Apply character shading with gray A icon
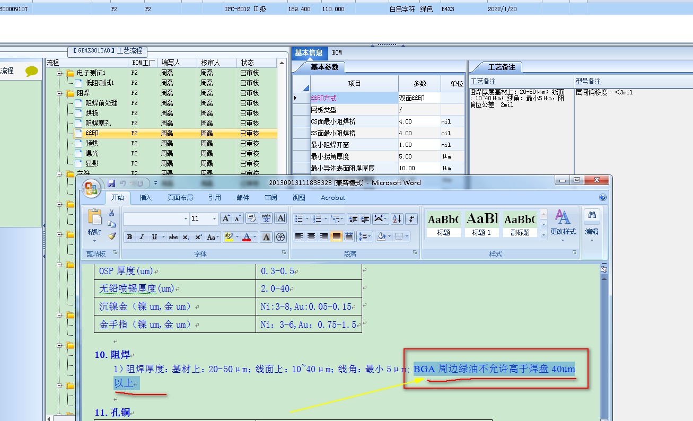 tap(266, 237)
